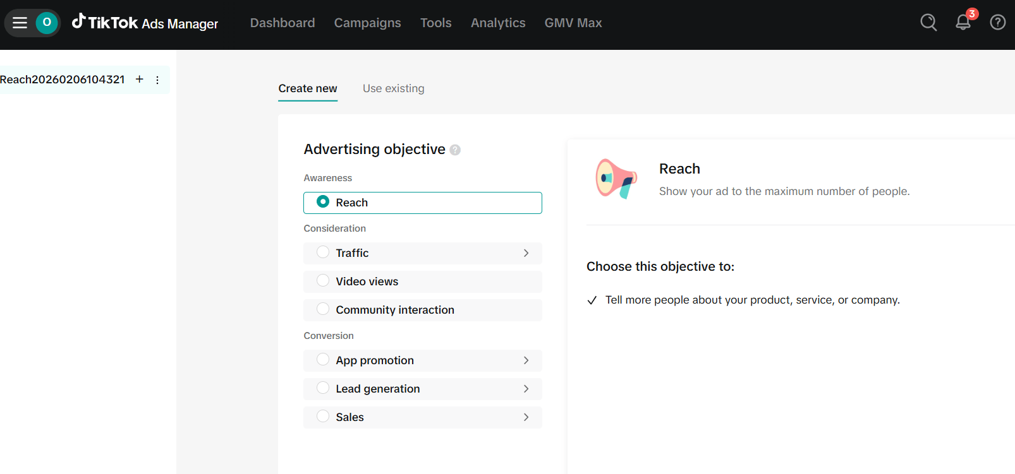Expand the Sales objective chevron
Screen dimensions: 1015x474
[x=526, y=417]
